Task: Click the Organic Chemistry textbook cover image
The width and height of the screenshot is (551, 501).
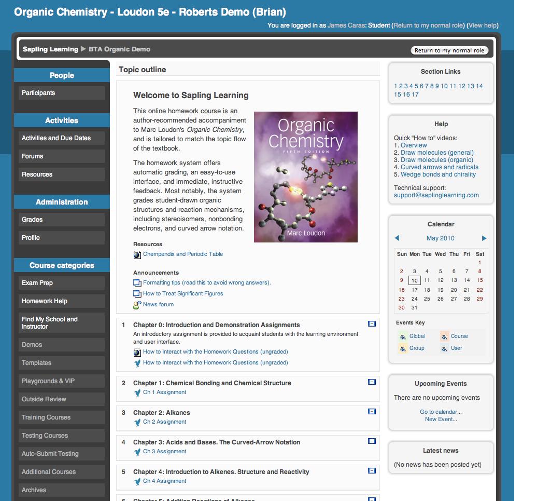Action: (x=306, y=177)
